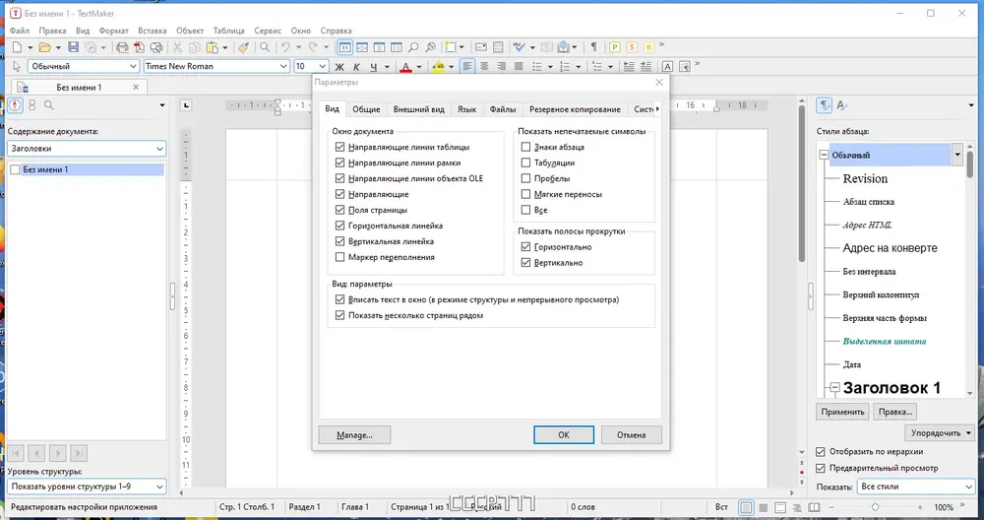
Task: Open the Таблица menu
Action: pyautogui.click(x=228, y=31)
